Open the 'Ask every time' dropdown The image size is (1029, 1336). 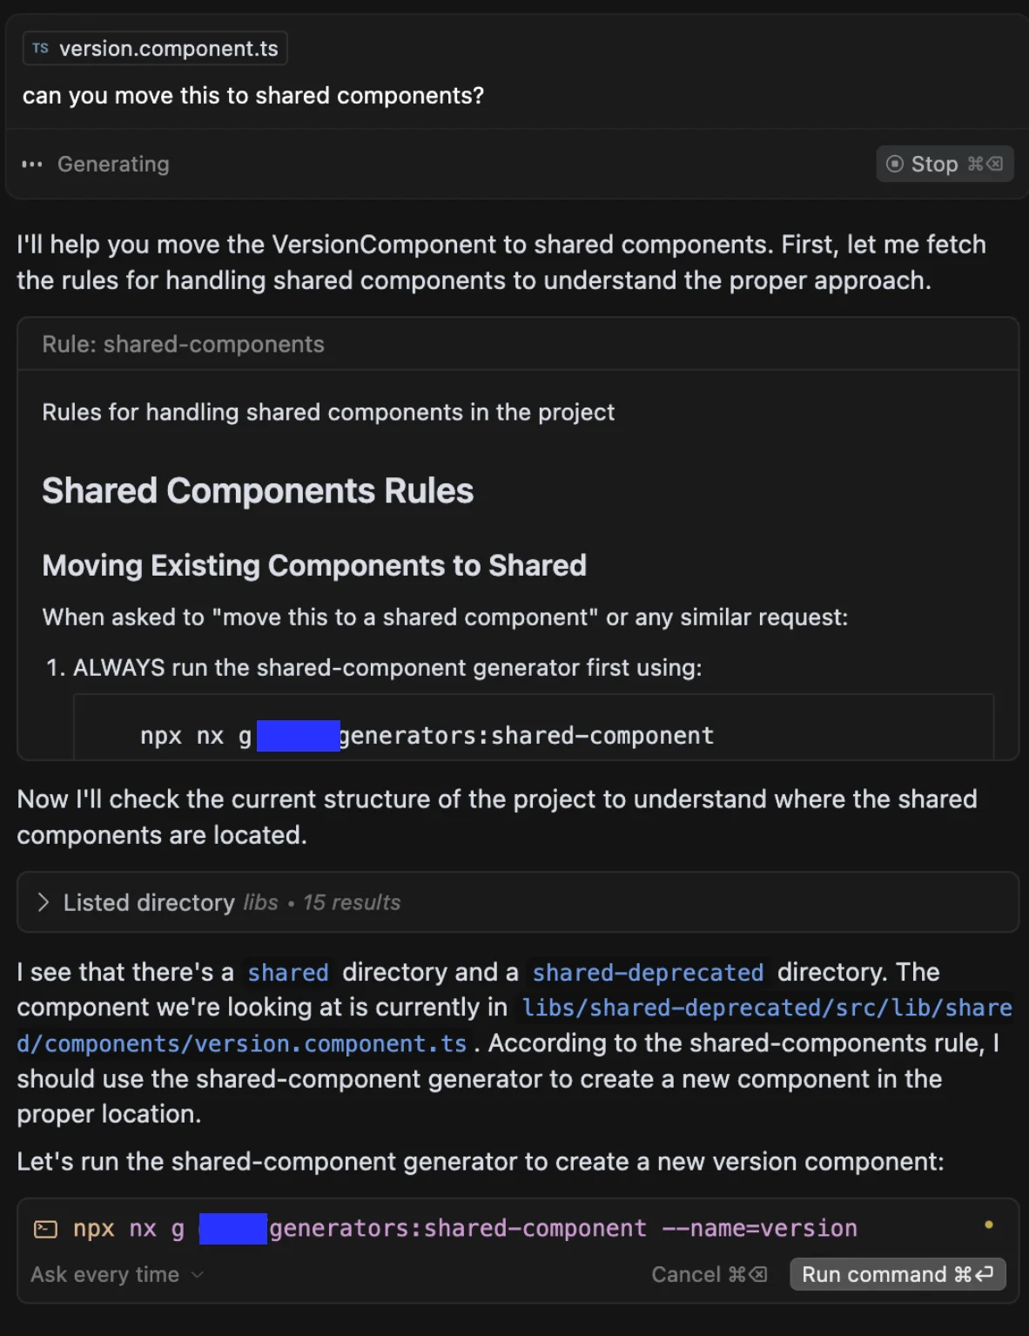pos(105,1275)
